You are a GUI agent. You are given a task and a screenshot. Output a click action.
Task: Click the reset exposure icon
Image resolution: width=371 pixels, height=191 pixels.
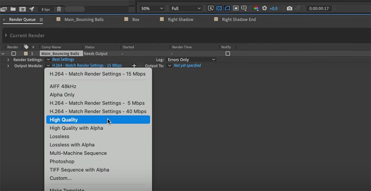[x=265, y=8]
